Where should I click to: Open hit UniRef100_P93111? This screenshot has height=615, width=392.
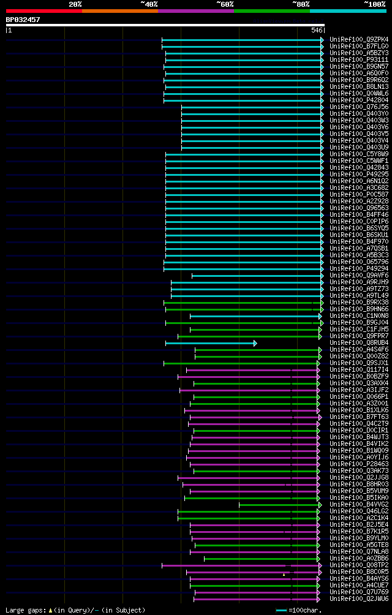point(359,59)
